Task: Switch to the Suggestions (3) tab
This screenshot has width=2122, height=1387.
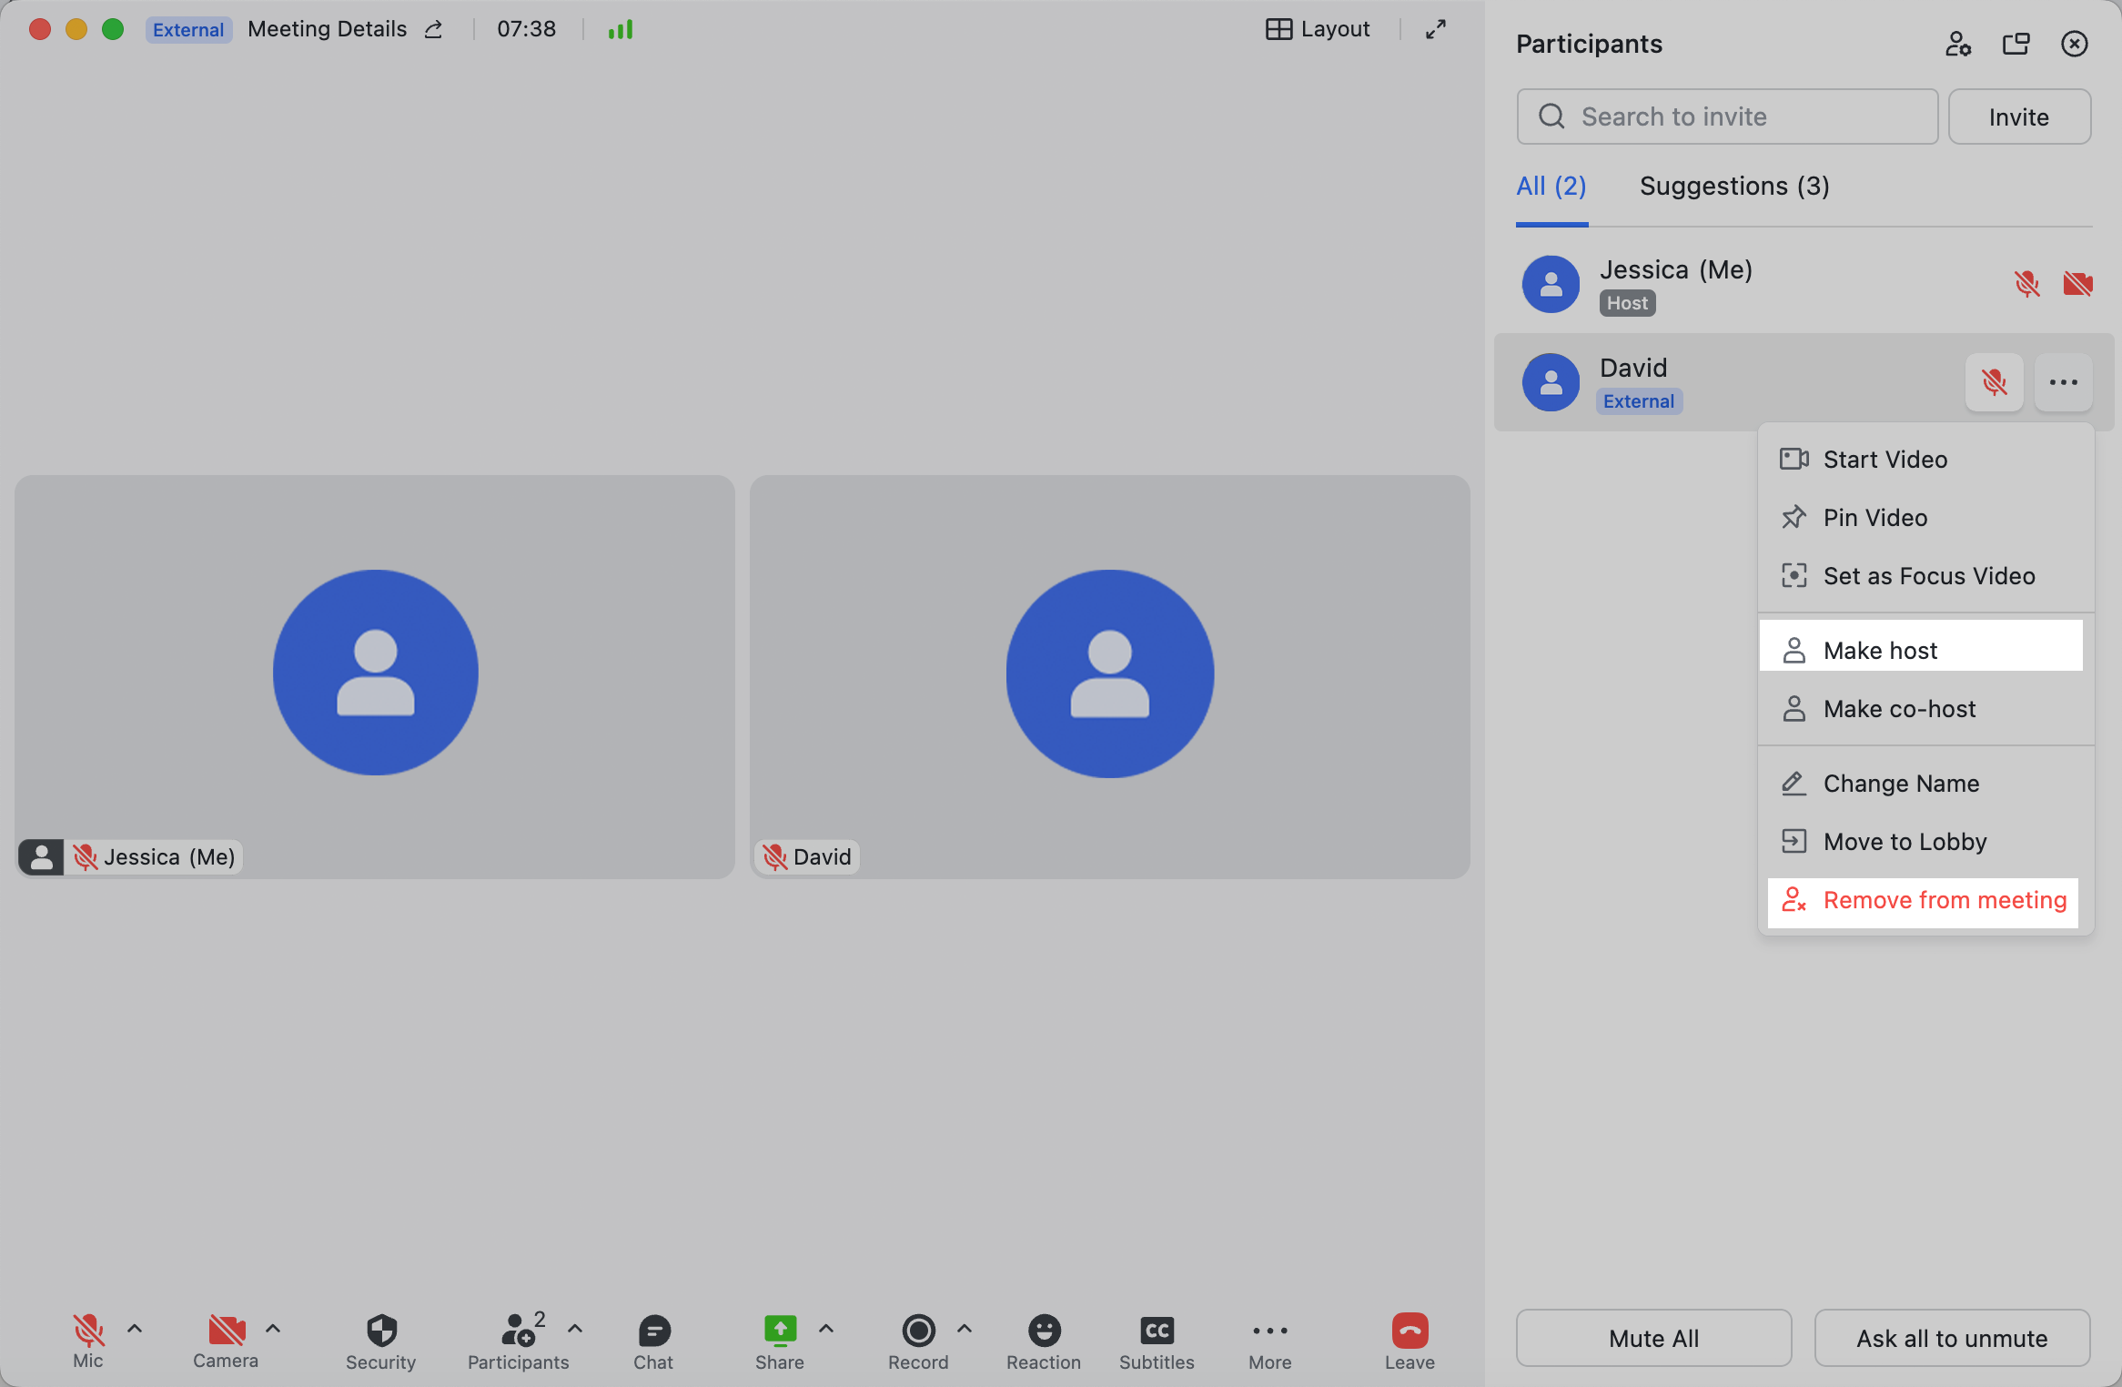Action: pyautogui.click(x=1734, y=187)
